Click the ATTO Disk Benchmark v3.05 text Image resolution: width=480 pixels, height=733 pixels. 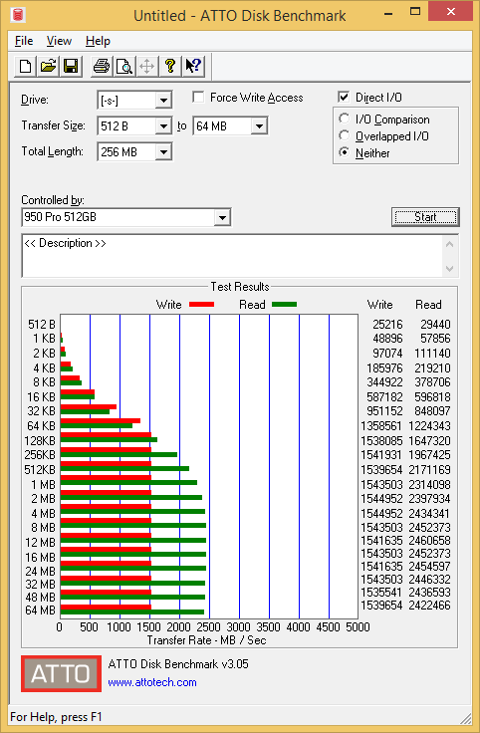pyautogui.click(x=178, y=664)
